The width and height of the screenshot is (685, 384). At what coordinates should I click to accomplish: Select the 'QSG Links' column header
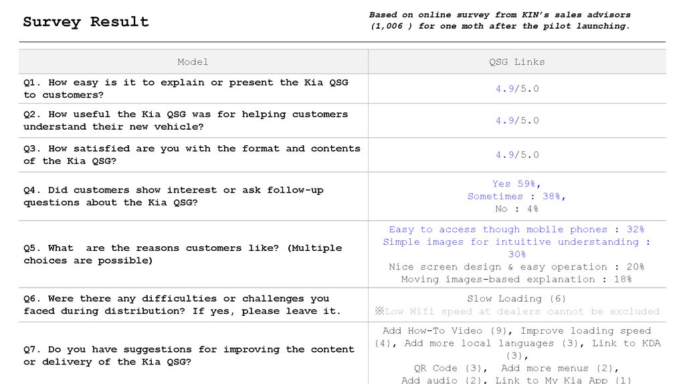(x=517, y=62)
